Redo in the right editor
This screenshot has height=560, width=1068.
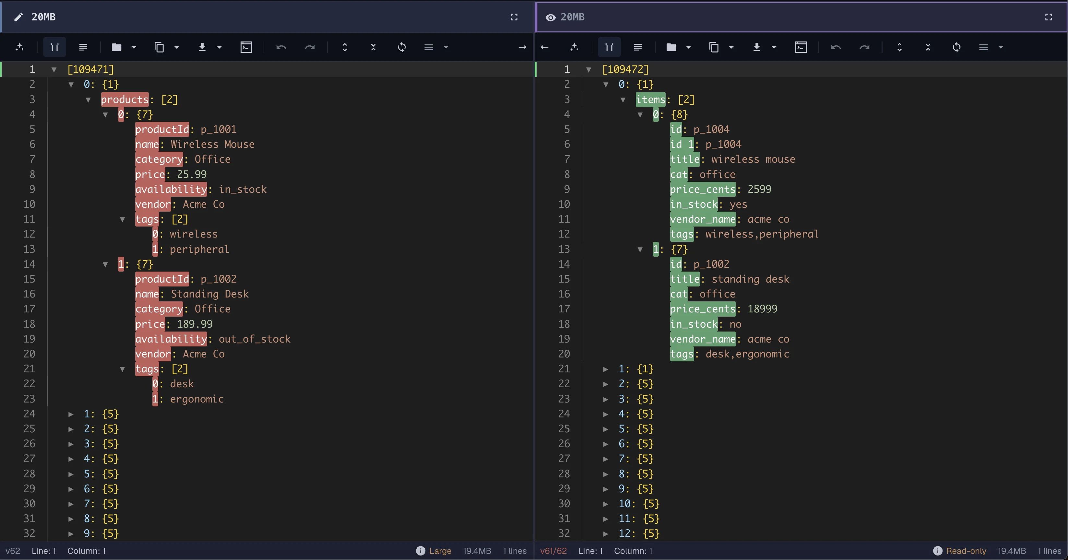click(865, 47)
